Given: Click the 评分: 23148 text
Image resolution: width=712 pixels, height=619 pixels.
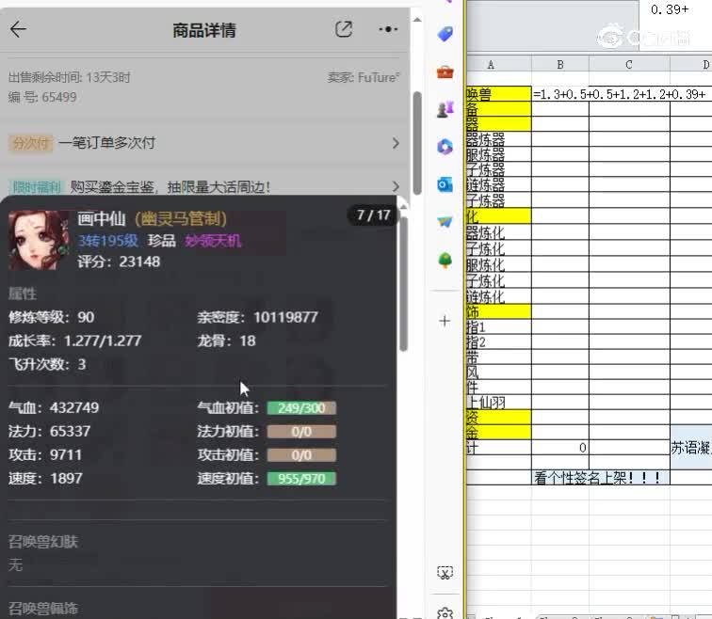Looking at the screenshot, I should [119, 262].
